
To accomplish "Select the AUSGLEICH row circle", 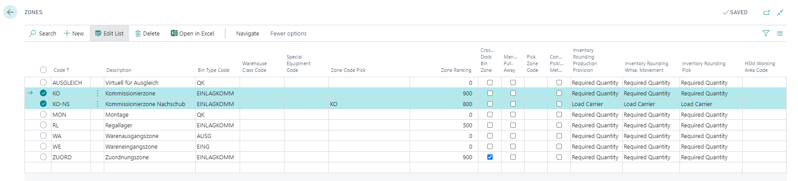I will click(x=43, y=83).
